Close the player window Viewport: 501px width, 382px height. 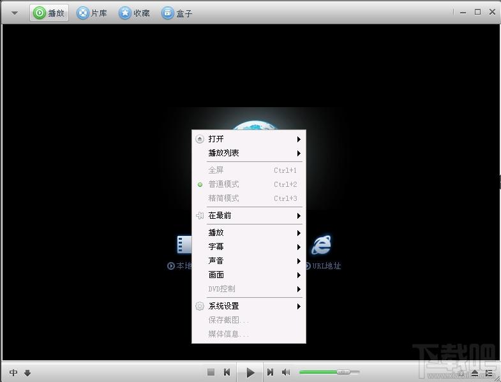492,12
